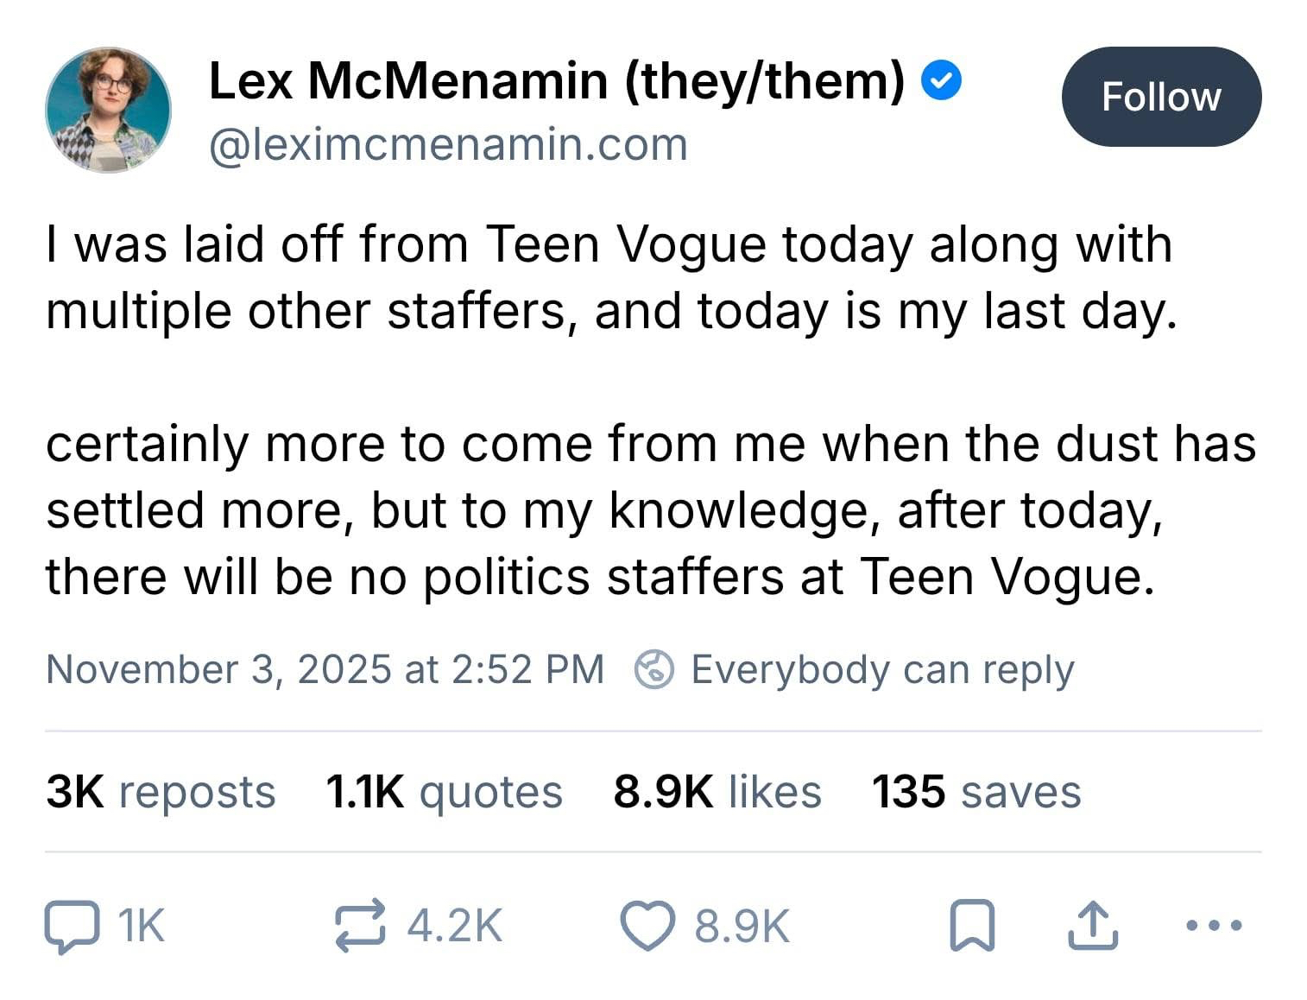Like the post with the heart icon

647,927
